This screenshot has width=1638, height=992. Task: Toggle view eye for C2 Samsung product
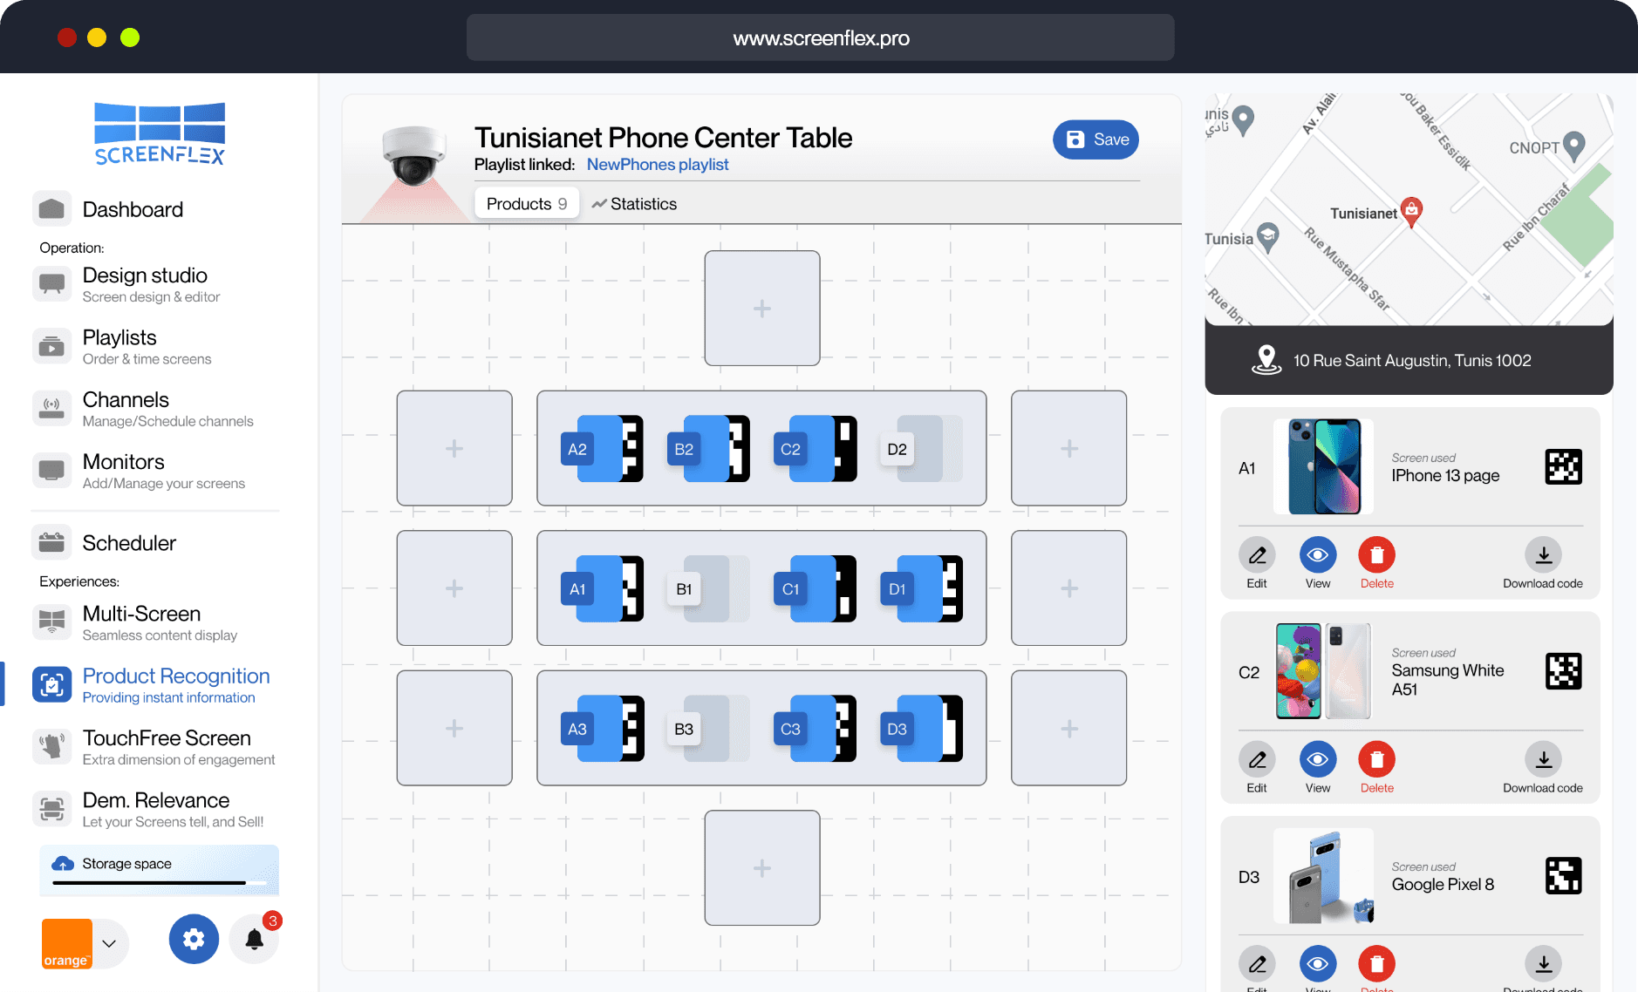pos(1317,760)
